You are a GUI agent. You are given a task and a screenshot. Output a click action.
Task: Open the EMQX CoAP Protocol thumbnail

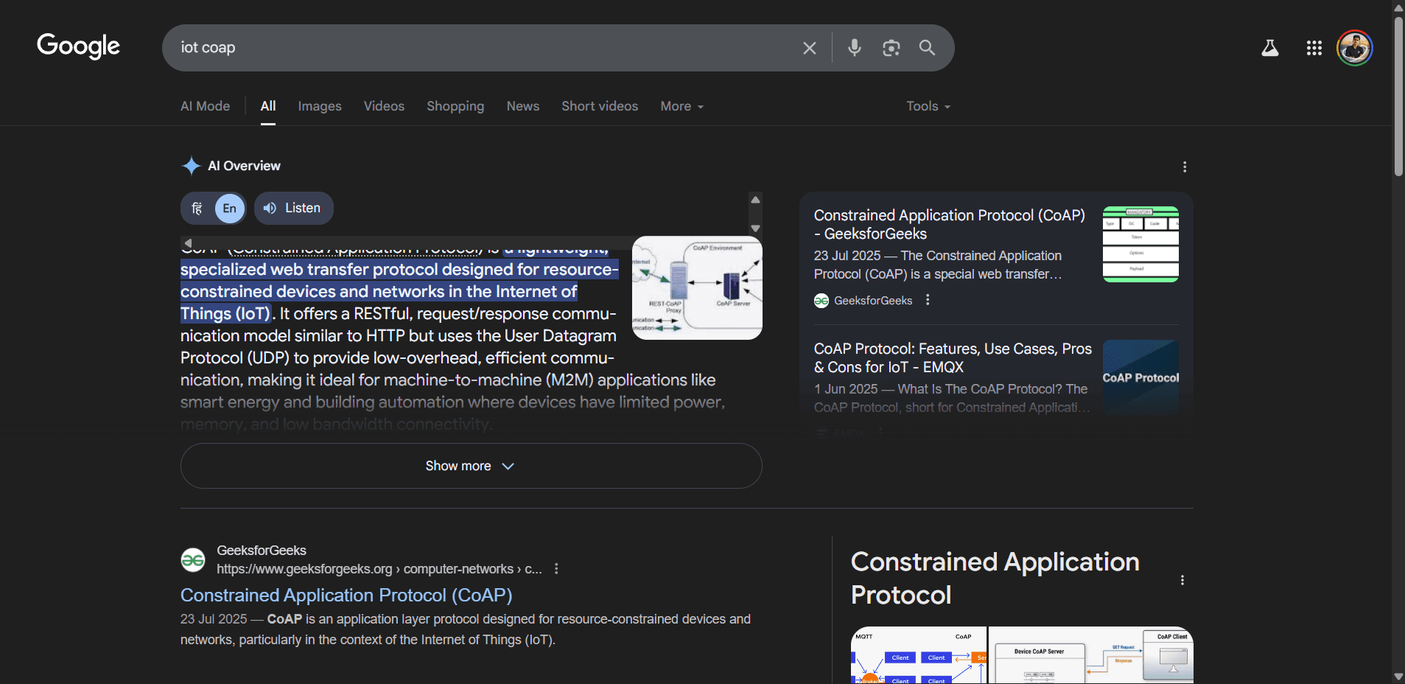tap(1141, 377)
